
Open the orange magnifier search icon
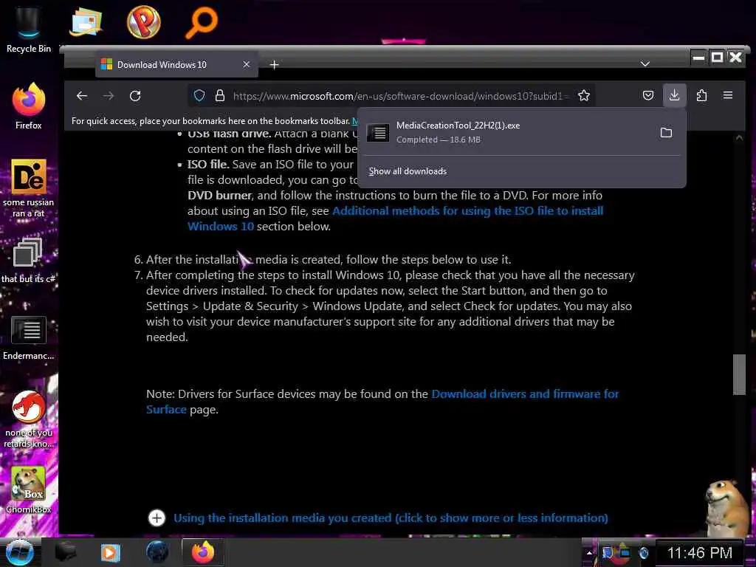tap(202, 22)
